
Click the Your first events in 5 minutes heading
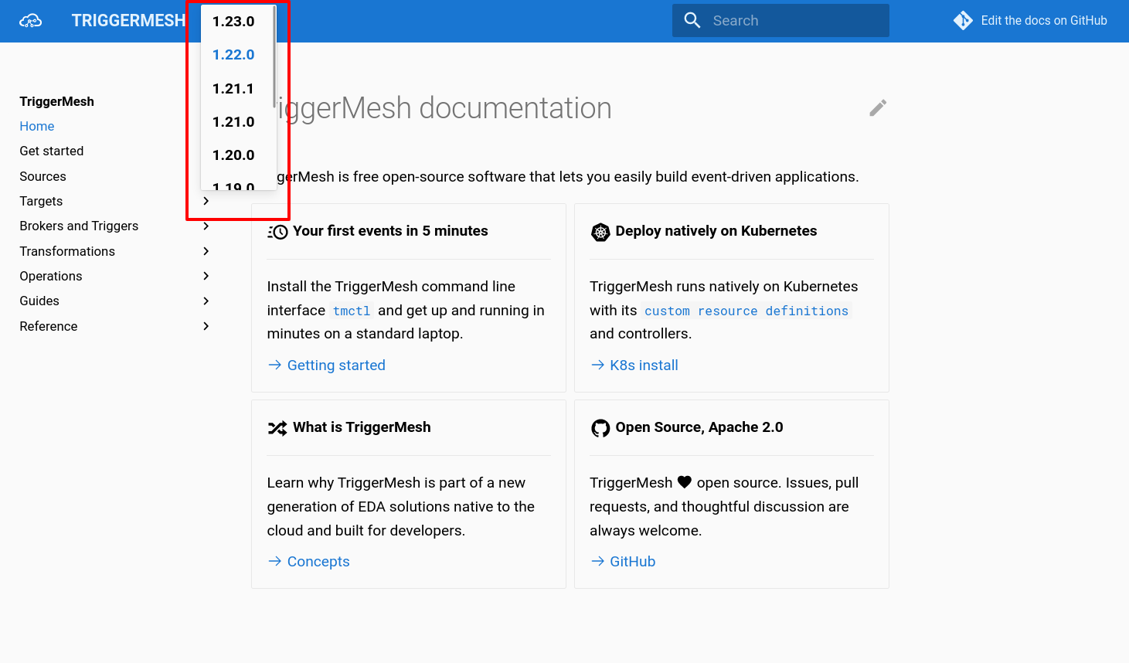(390, 231)
